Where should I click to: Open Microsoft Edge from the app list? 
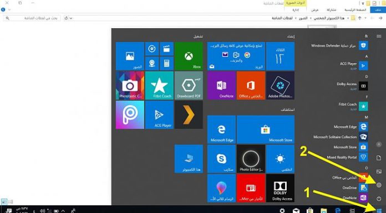tap(351, 127)
